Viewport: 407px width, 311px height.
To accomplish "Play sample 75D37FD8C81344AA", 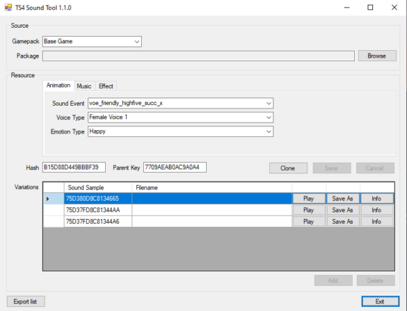I will [309, 210].
